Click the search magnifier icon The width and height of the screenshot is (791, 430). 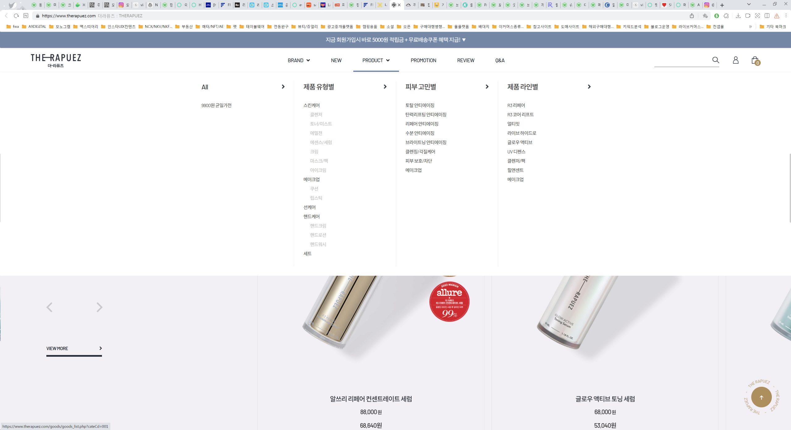tap(716, 60)
